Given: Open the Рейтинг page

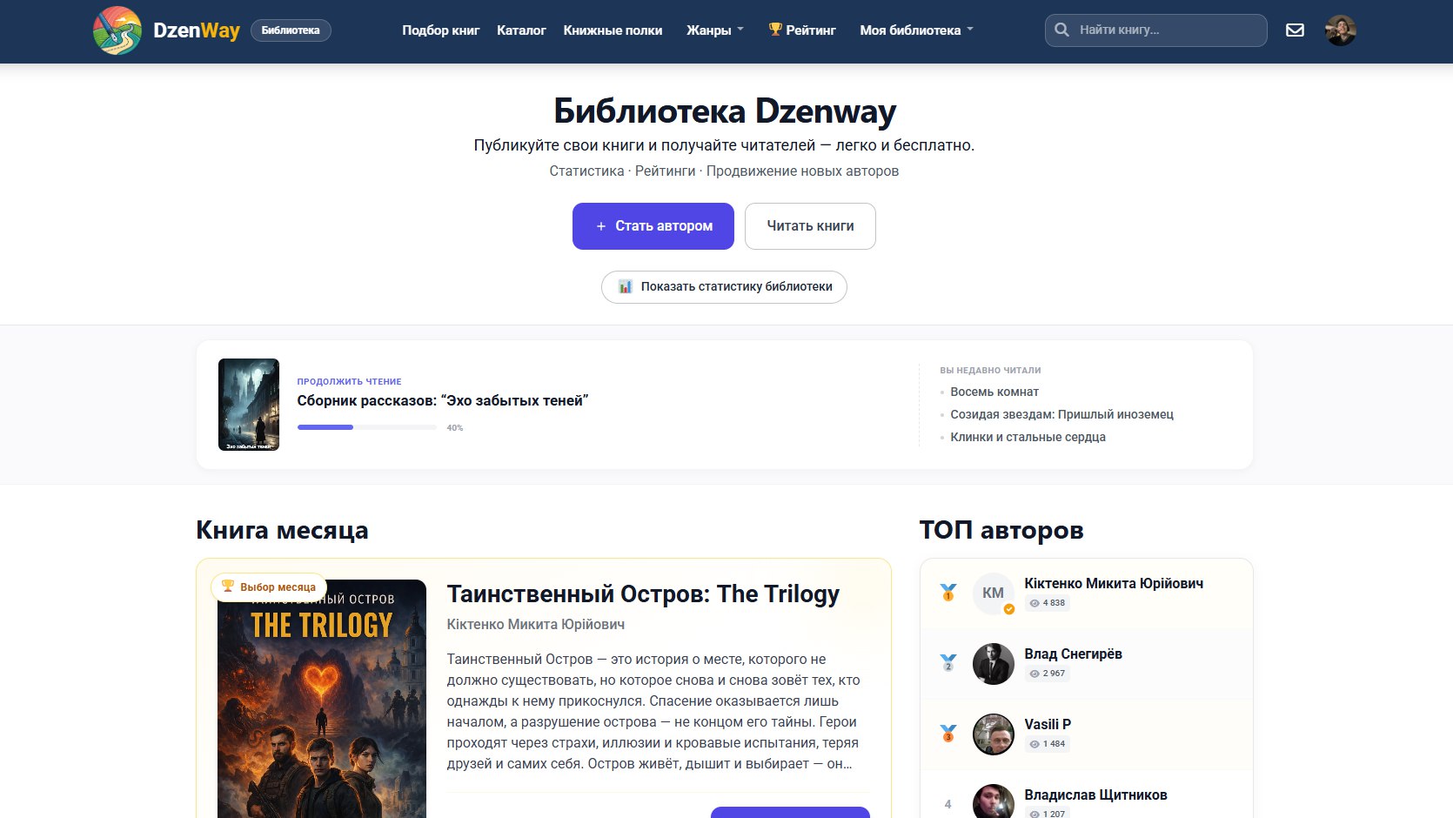Looking at the screenshot, I should pyautogui.click(x=802, y=30).
